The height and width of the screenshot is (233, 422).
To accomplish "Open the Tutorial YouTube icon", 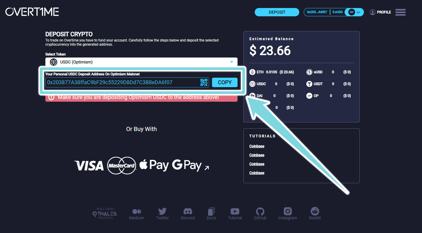I will point(235,211).
